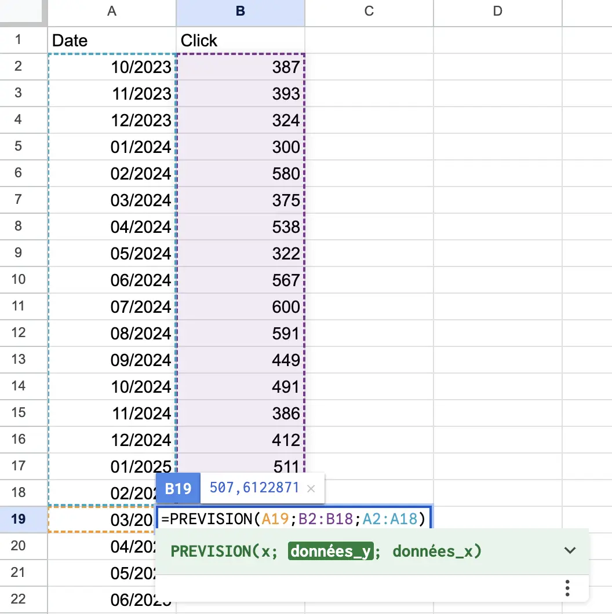Click the cell with value 324
The image size is (612, 614).
tap(240, 120)
